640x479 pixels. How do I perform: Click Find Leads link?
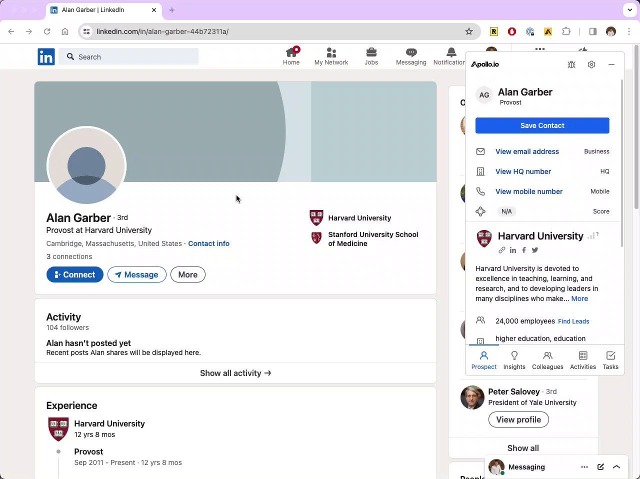coord(573,321)
